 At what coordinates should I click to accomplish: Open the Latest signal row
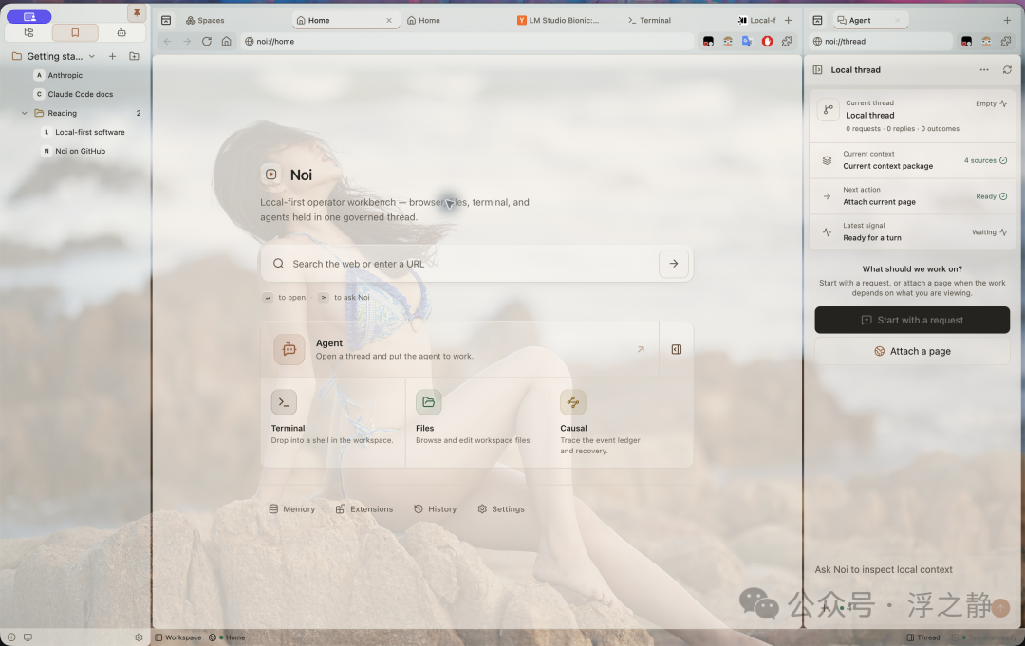pyautogui.click(x=912, y=231)
